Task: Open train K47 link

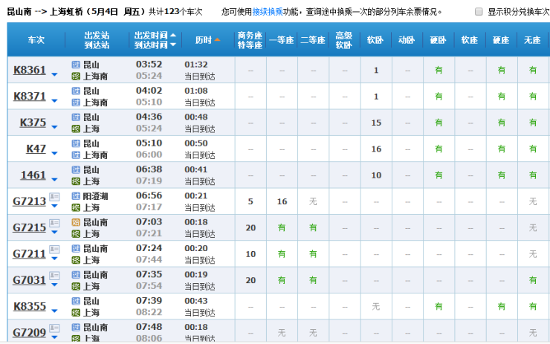Action: pyautogui.click(x=36, y=149)
